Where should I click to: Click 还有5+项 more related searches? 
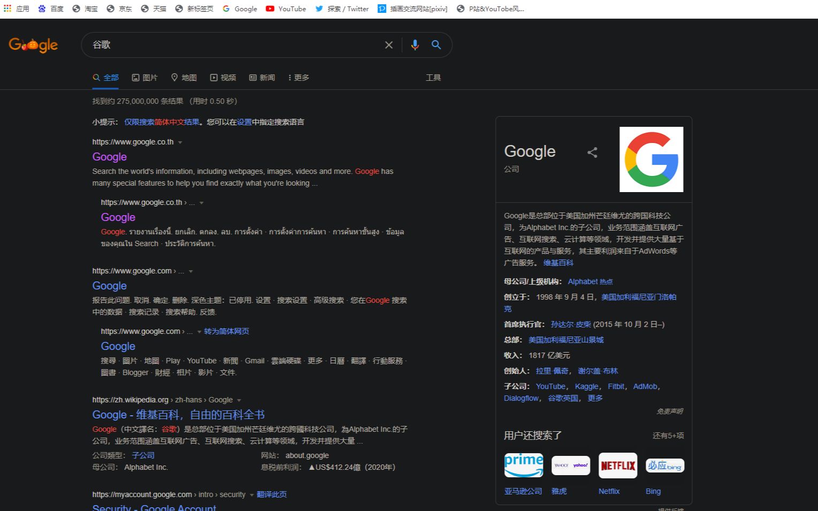pyautogui.click(x=668, y=436)
